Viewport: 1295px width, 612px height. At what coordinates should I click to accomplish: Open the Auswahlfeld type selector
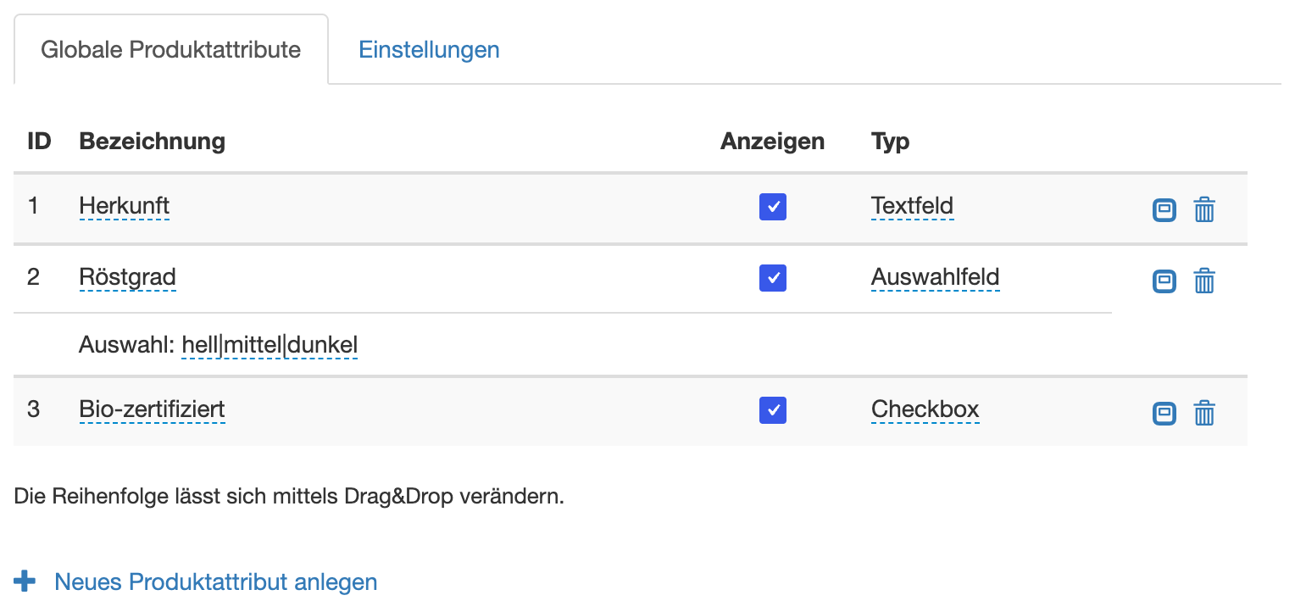pos(936,277)
